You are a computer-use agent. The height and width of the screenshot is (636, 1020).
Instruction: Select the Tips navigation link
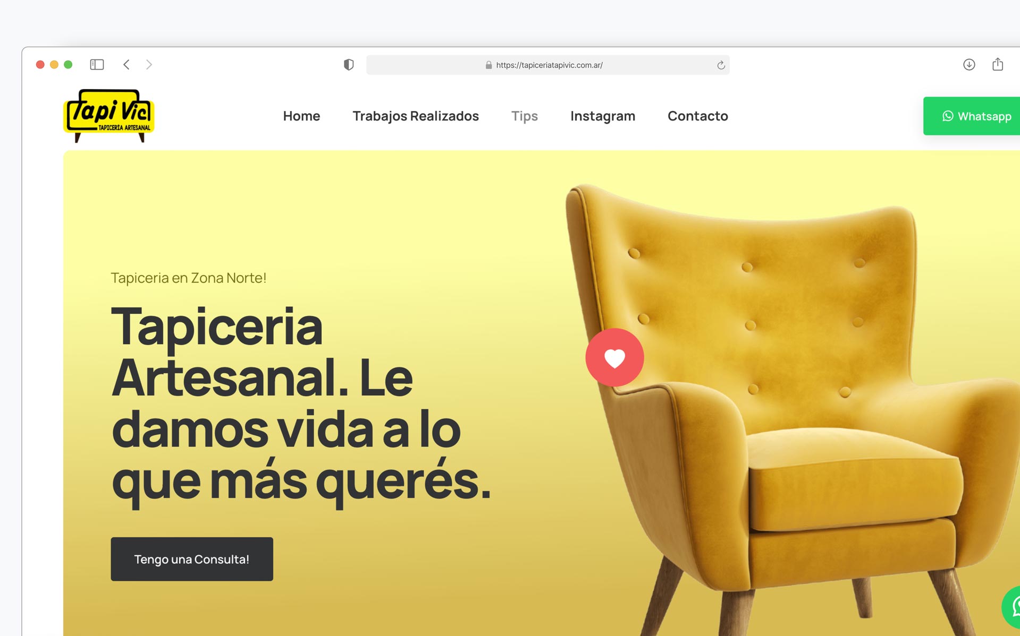click(525, 116)
